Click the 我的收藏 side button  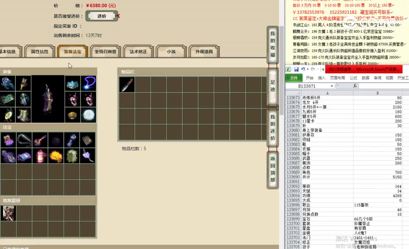pos(273,44)
